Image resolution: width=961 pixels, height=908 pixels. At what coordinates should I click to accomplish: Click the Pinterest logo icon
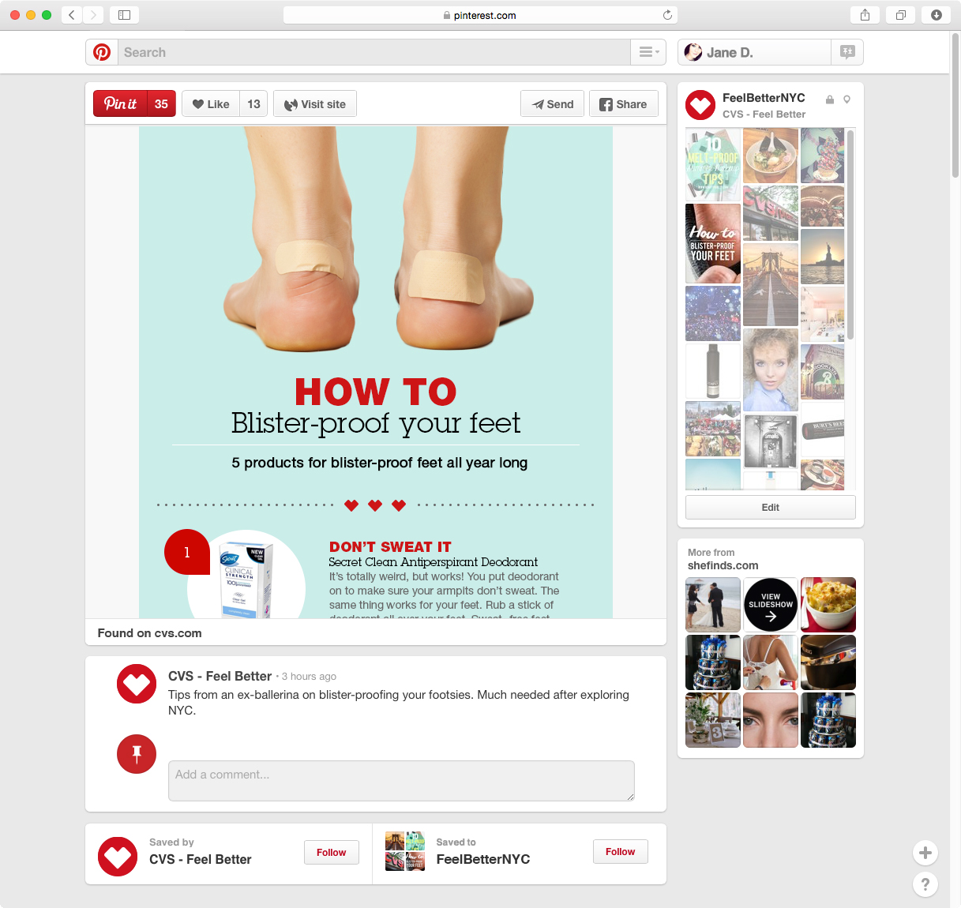102,52
